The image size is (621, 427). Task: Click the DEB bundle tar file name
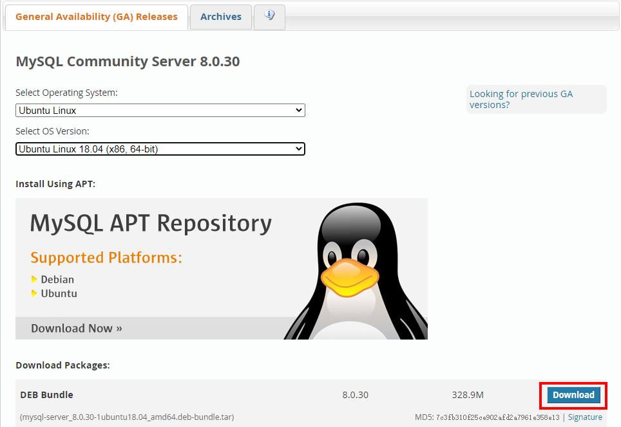pos(127,417)
